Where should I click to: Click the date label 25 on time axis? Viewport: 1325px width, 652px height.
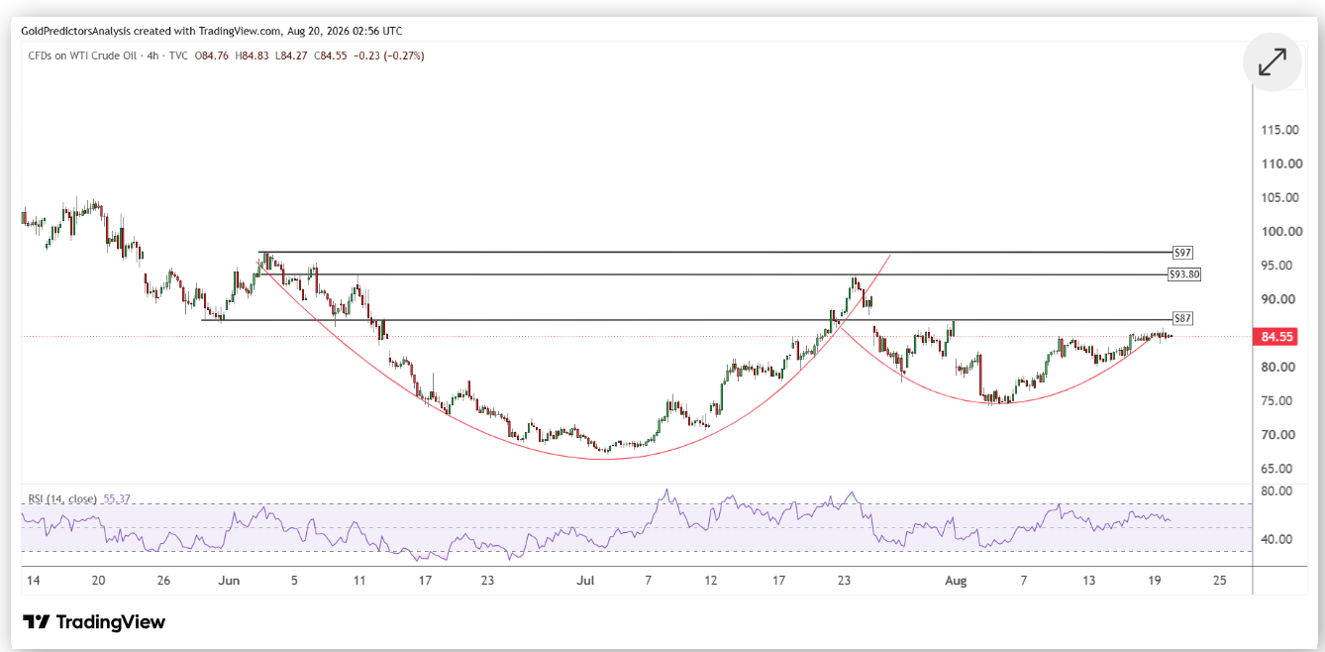(x=1218, y=580)
